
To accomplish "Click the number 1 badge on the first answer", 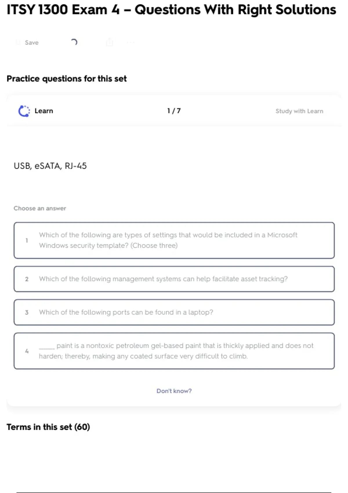I will coord(27,240).
